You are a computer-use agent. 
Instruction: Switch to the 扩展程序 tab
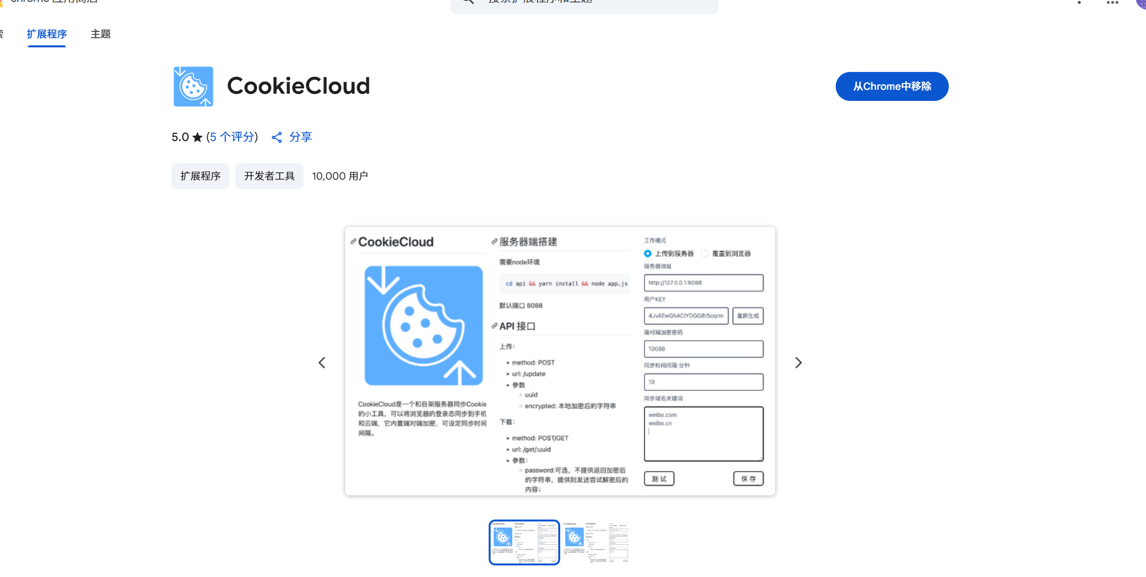tap(47, 34)
